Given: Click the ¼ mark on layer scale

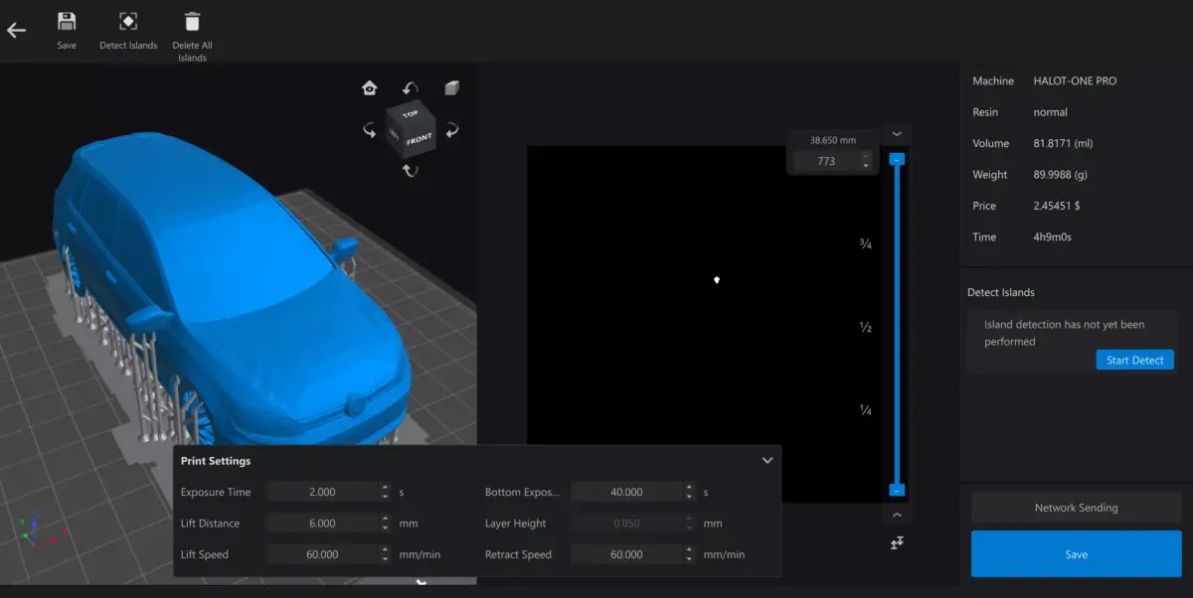Looking at the screenshot, I should 865,410.
